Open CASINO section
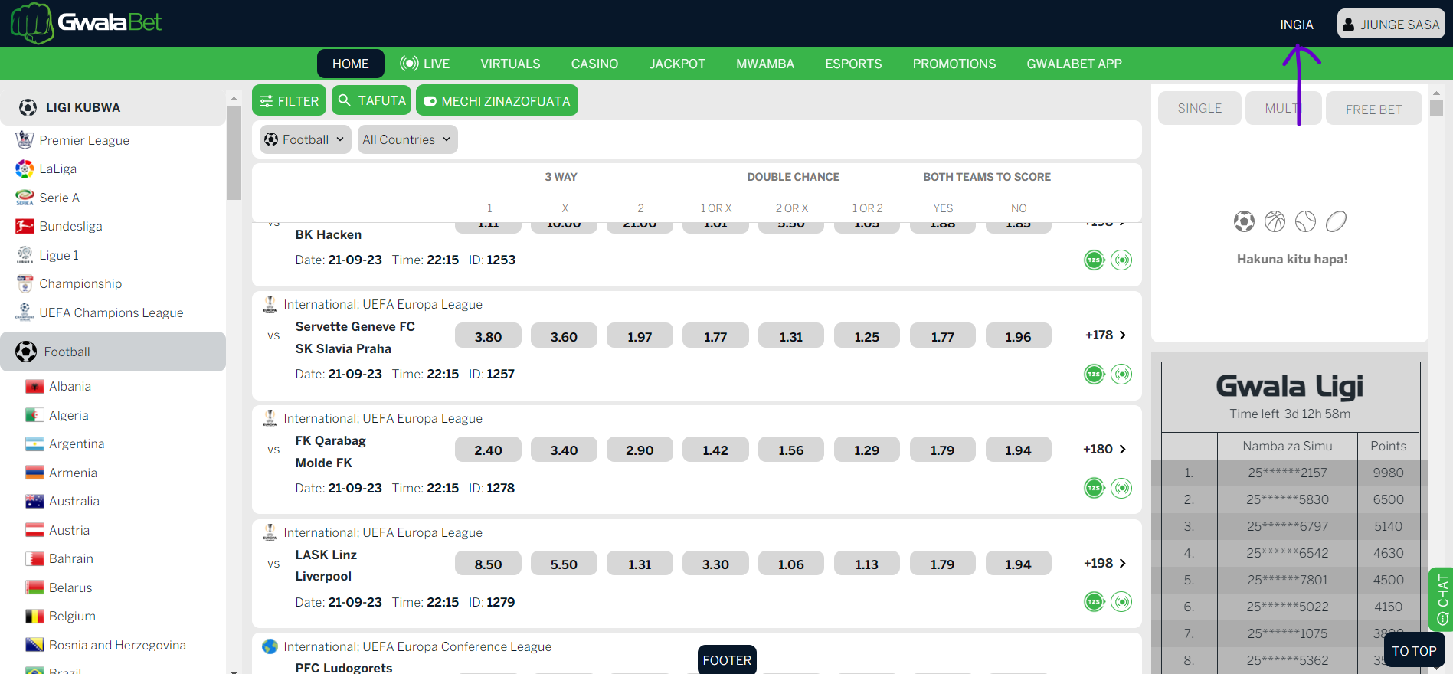 click(594, 64)
